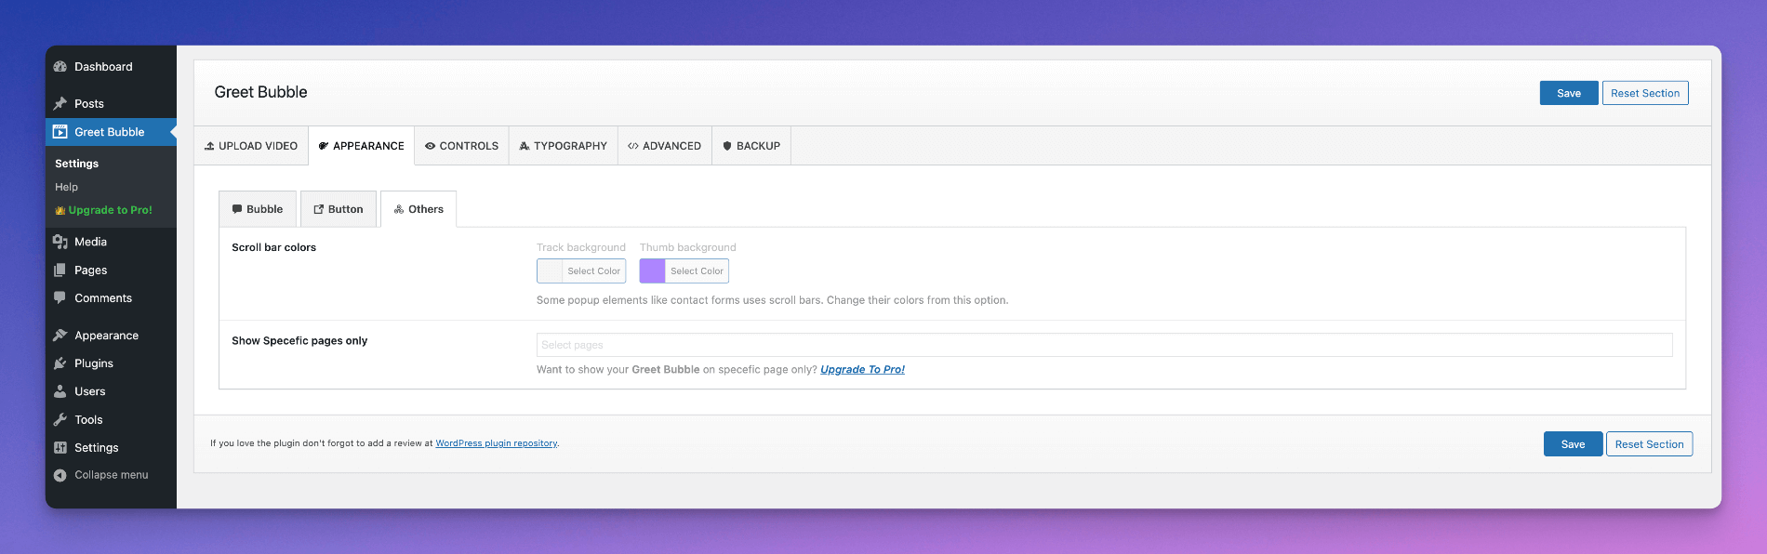The image size is (1767, 554).
Task: Click Select Color under Track background
Action: coord(593,271)
